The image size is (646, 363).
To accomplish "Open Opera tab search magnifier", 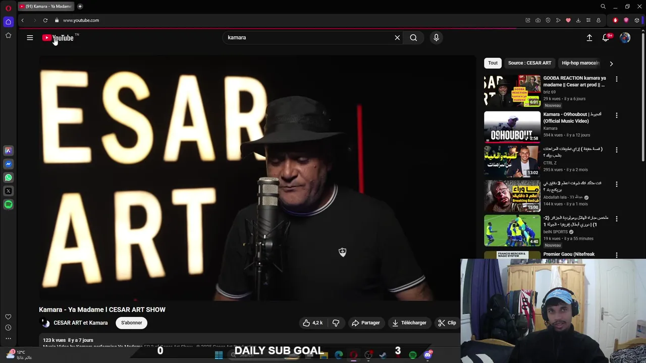I will point(603,7).
